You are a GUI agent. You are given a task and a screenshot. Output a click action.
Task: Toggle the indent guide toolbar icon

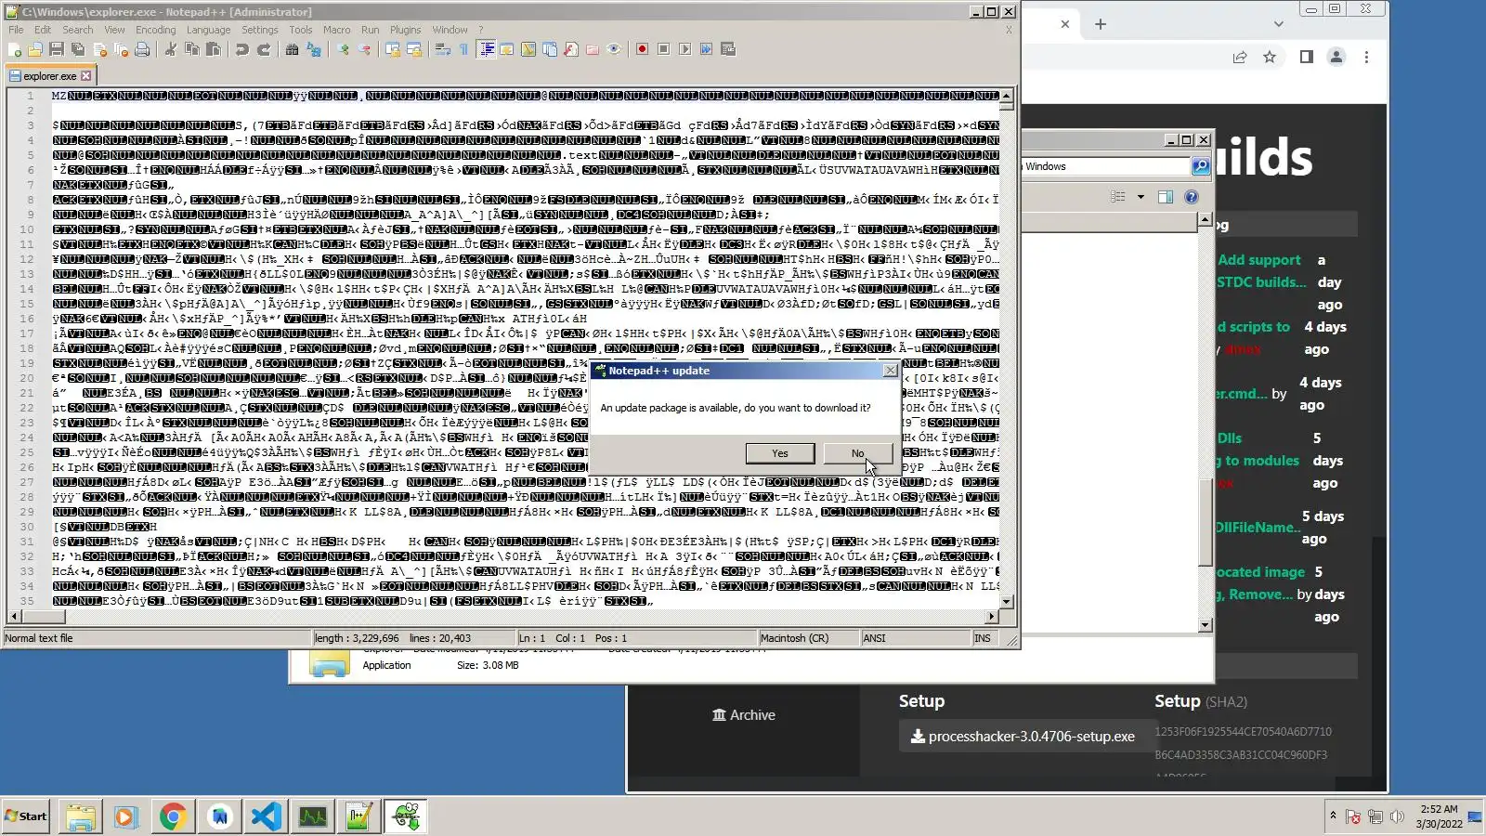coord(487,49)
